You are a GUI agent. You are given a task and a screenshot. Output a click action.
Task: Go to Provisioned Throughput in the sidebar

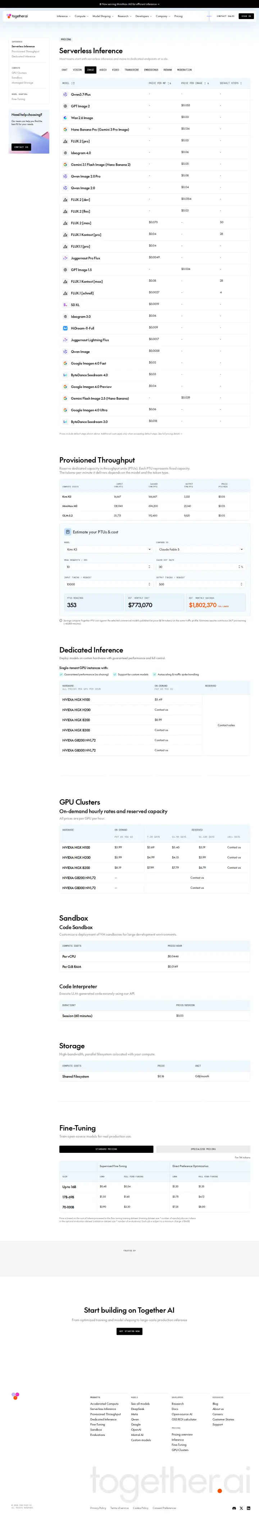pos(26,51)
